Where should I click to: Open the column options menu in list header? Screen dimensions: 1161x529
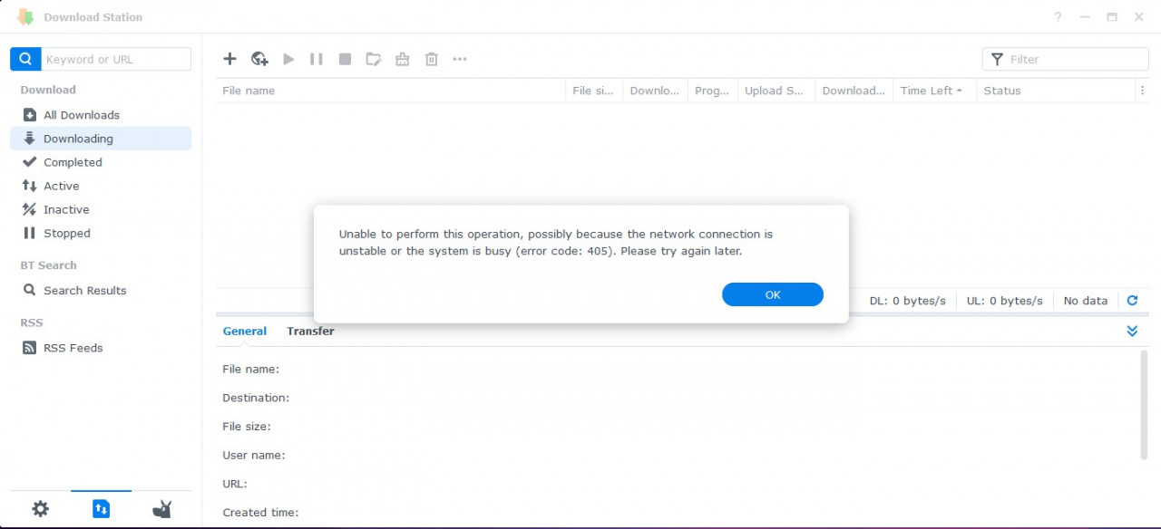point(1142,90)
